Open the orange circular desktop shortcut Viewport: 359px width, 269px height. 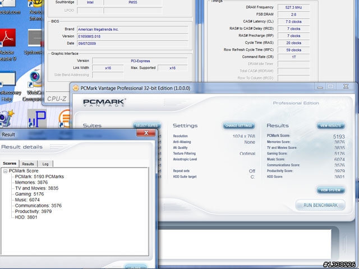[x=65, y=118]
